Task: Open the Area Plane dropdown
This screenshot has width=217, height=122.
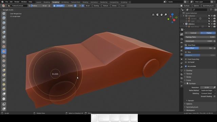Action: point(200,45)
